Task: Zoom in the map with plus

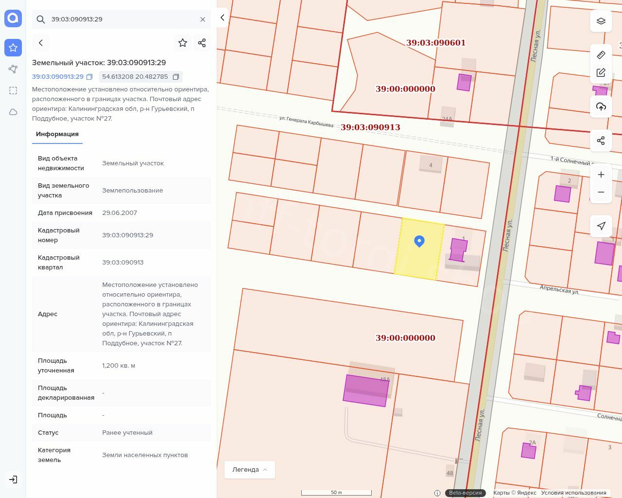Action: point(601,175)
